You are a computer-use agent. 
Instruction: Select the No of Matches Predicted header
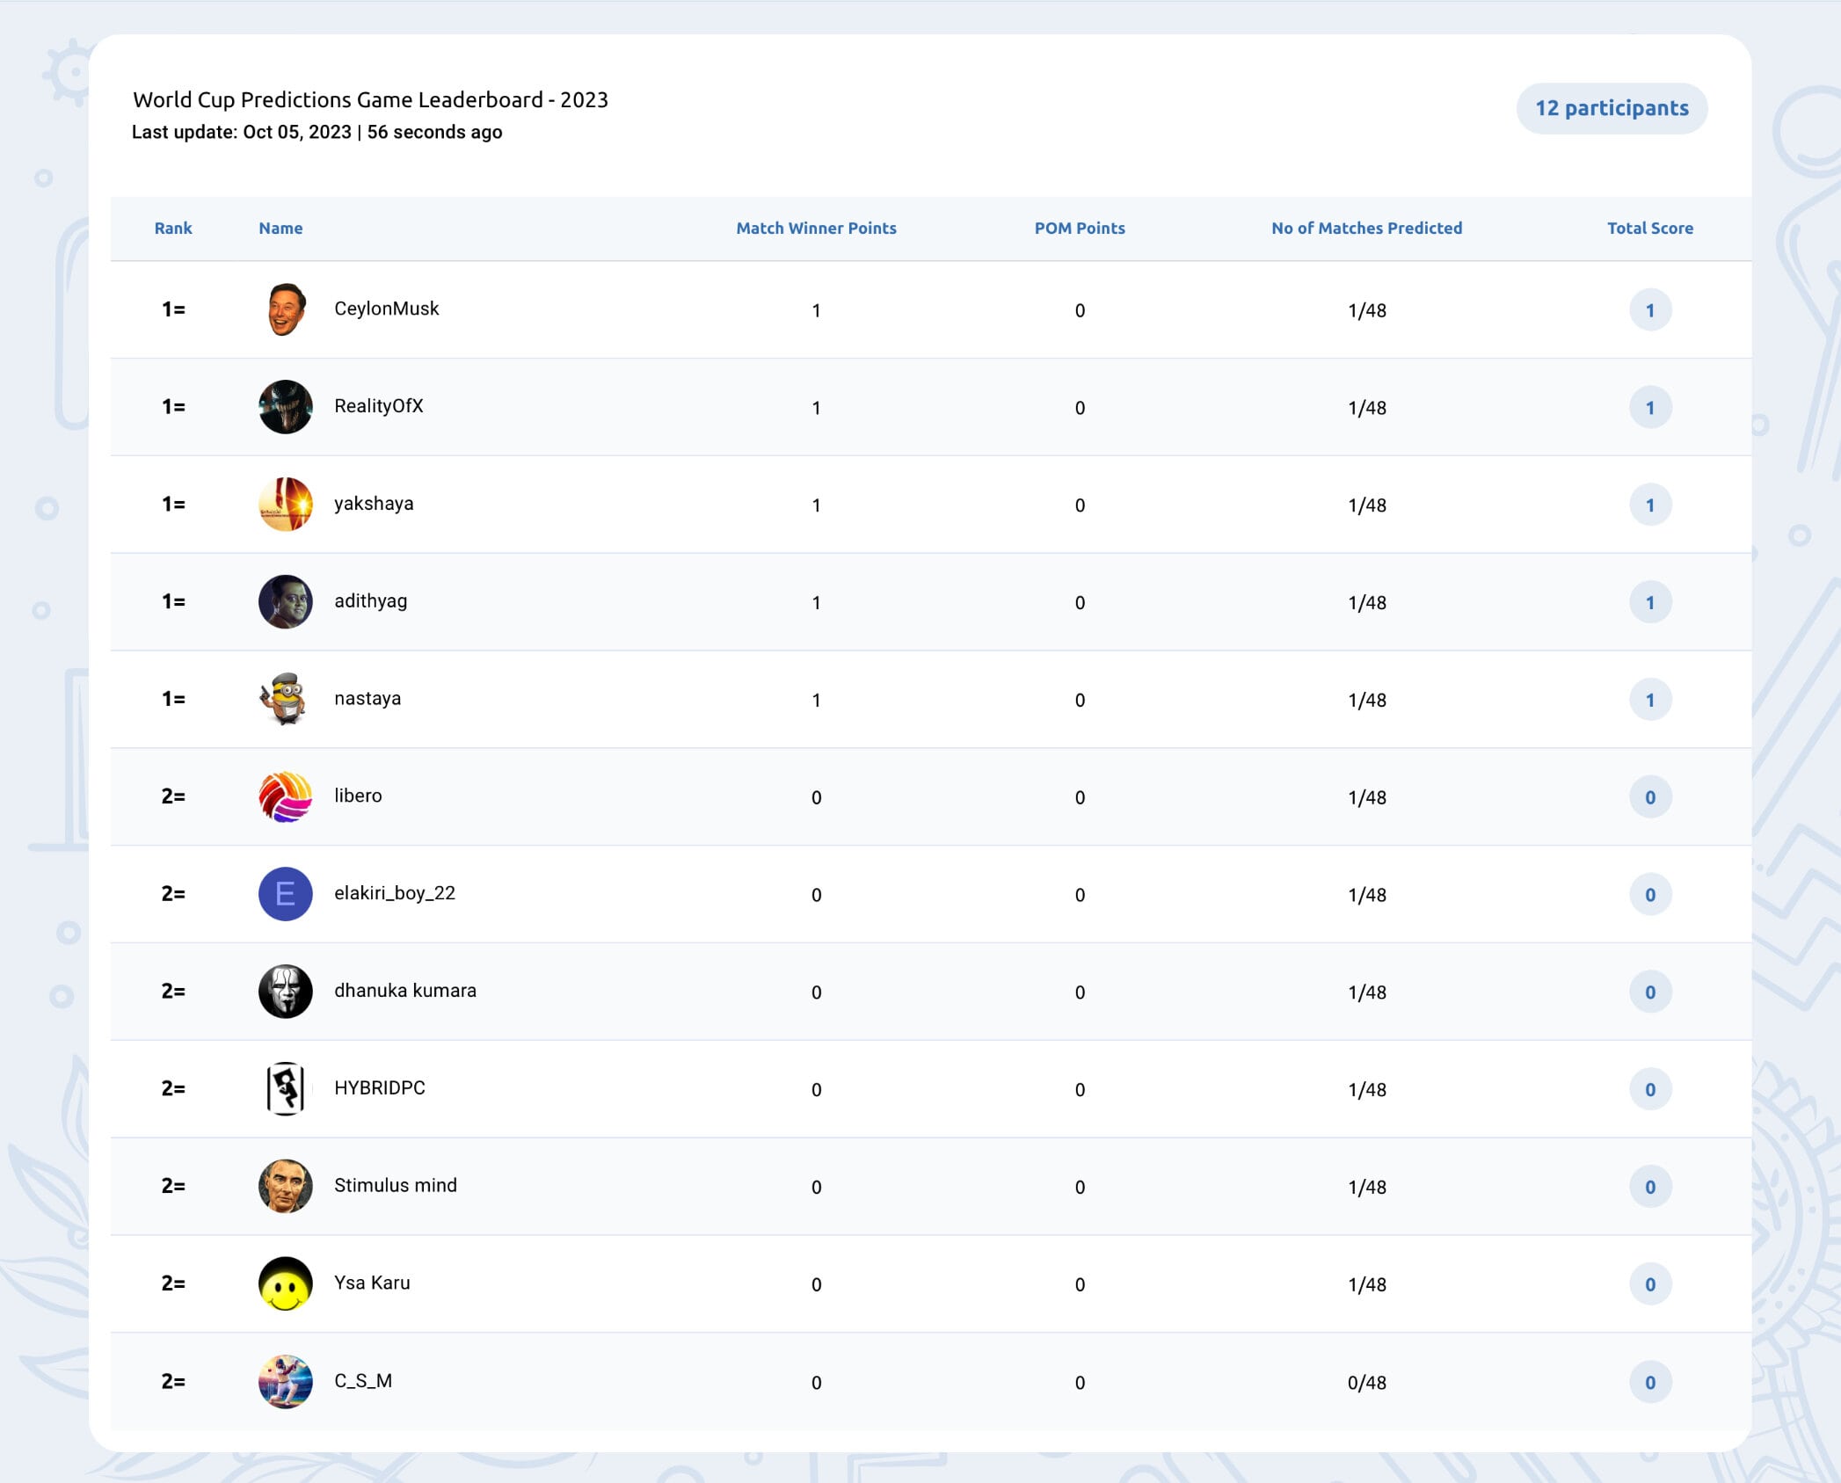(1366, 229)
